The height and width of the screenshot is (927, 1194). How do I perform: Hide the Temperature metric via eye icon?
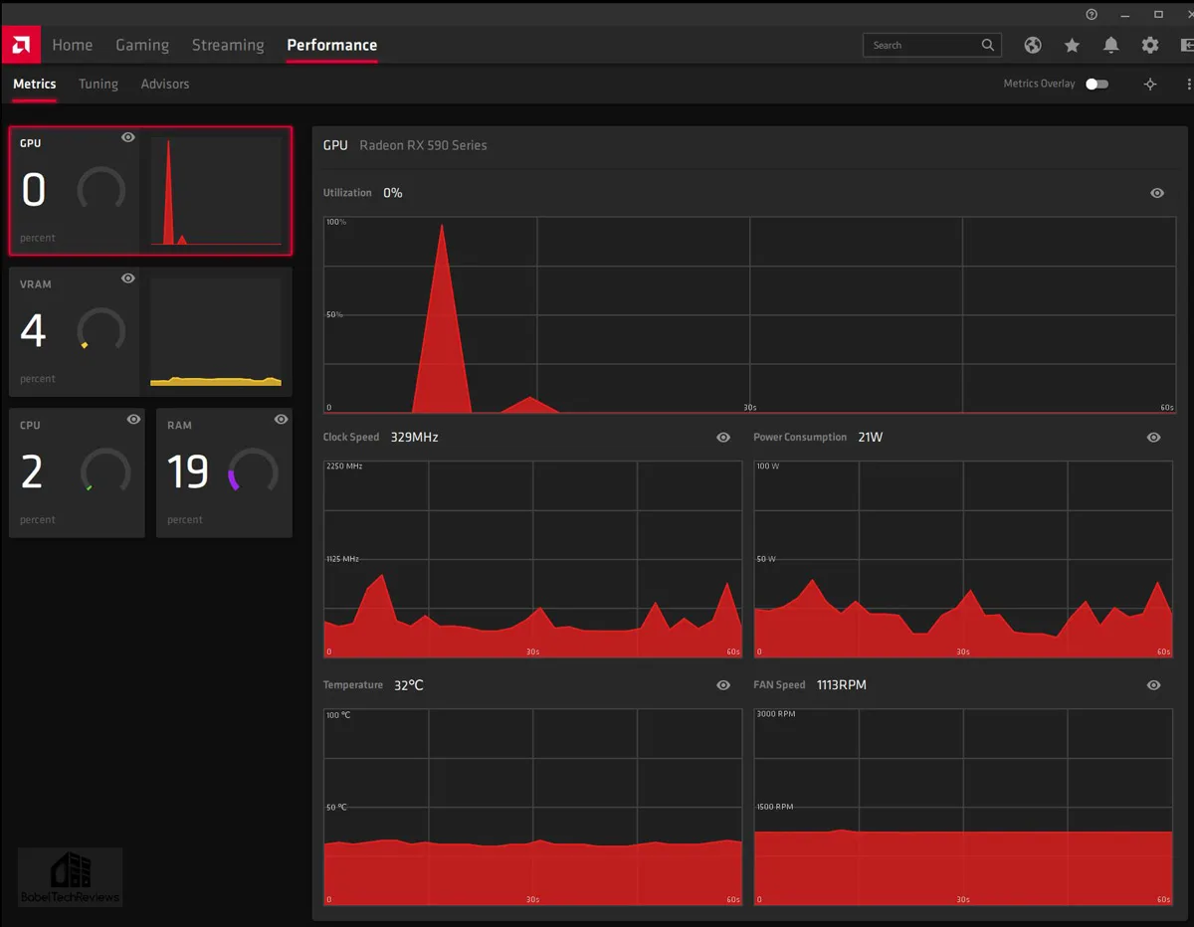(x=723, y=685)
